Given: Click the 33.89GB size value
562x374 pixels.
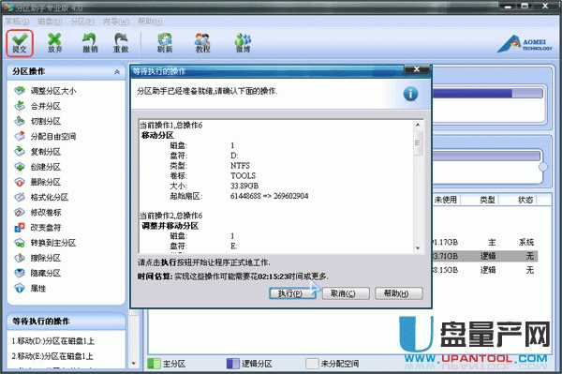Looking at the screenshot, I should [244, 186].
